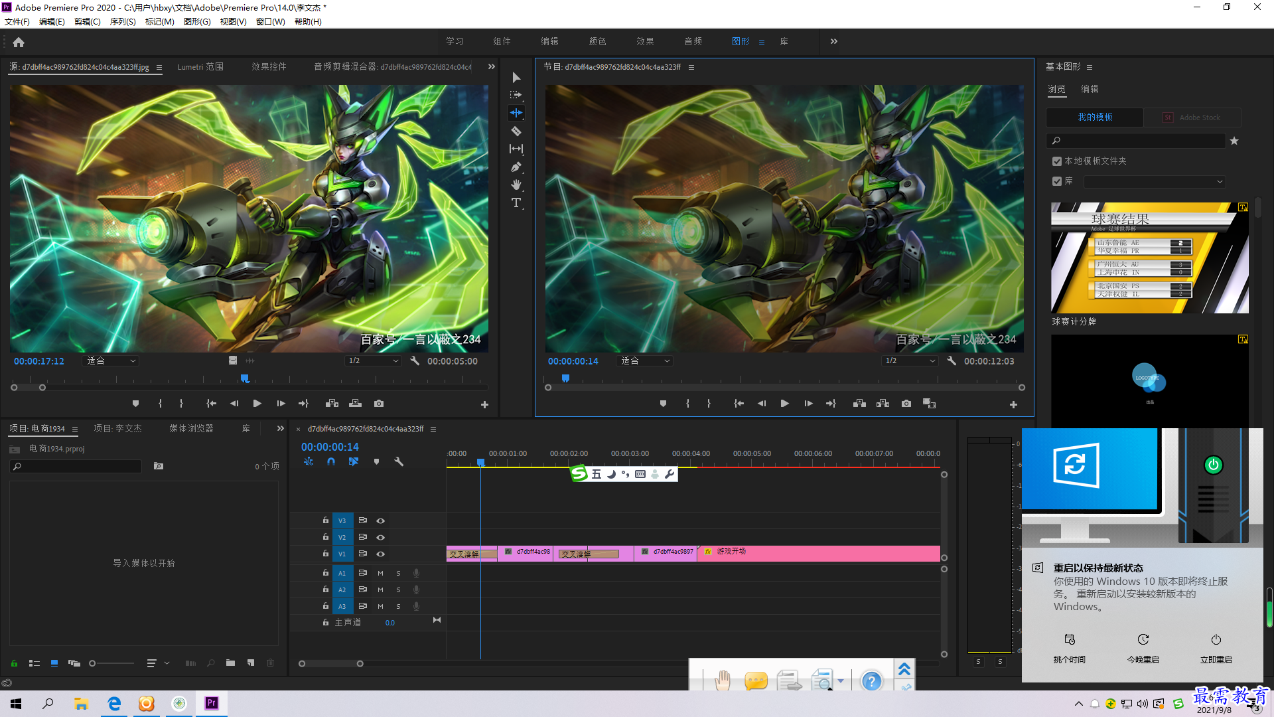The width and height of the screenshot is (1274, 717).
Task: Switch to the Color workspace tab
Action: 597,41
